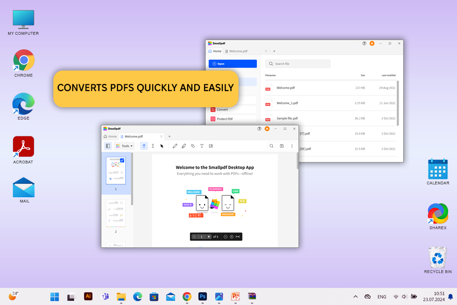Select the insert image tool
This screenshot has height=305, width=457.
coord(211,146)
